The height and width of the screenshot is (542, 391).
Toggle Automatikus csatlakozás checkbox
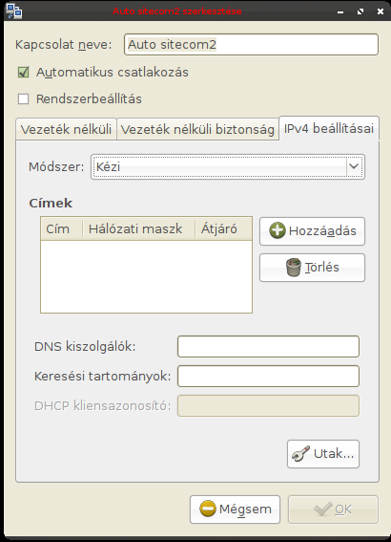tap(24, 73)
